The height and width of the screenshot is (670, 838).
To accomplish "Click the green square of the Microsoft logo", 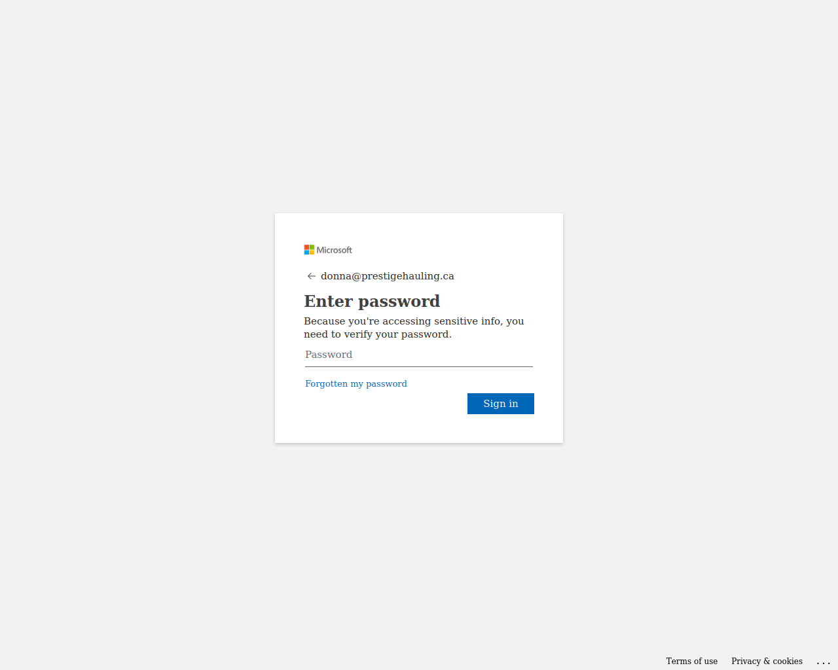I will [x=312, y=247].
